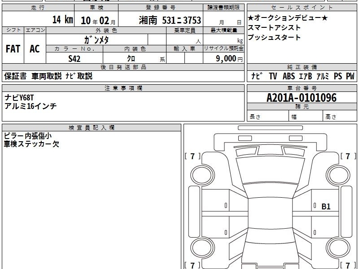The width and height of the screenshot is (359, 269).
Task: Select the note 'ナビY68T'
Action: [x=19, y=98]
